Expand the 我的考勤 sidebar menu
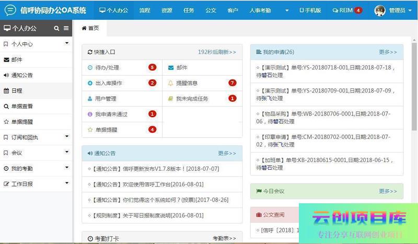This screenshot has width=418, height=244. click(66, 168)
